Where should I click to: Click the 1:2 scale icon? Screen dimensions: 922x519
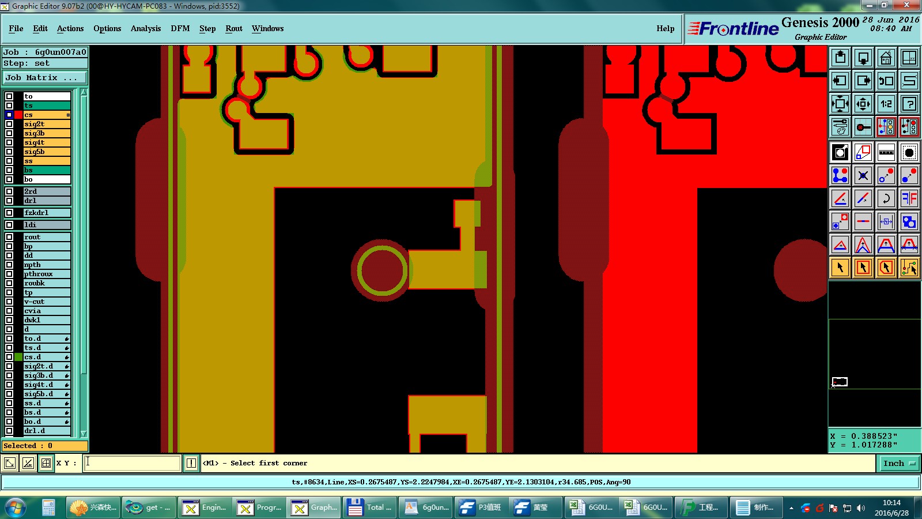tap(886, 104)
